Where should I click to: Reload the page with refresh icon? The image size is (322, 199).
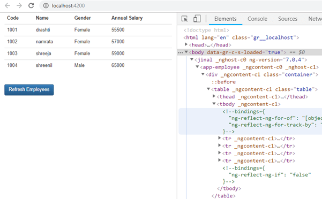pos(31,5)
